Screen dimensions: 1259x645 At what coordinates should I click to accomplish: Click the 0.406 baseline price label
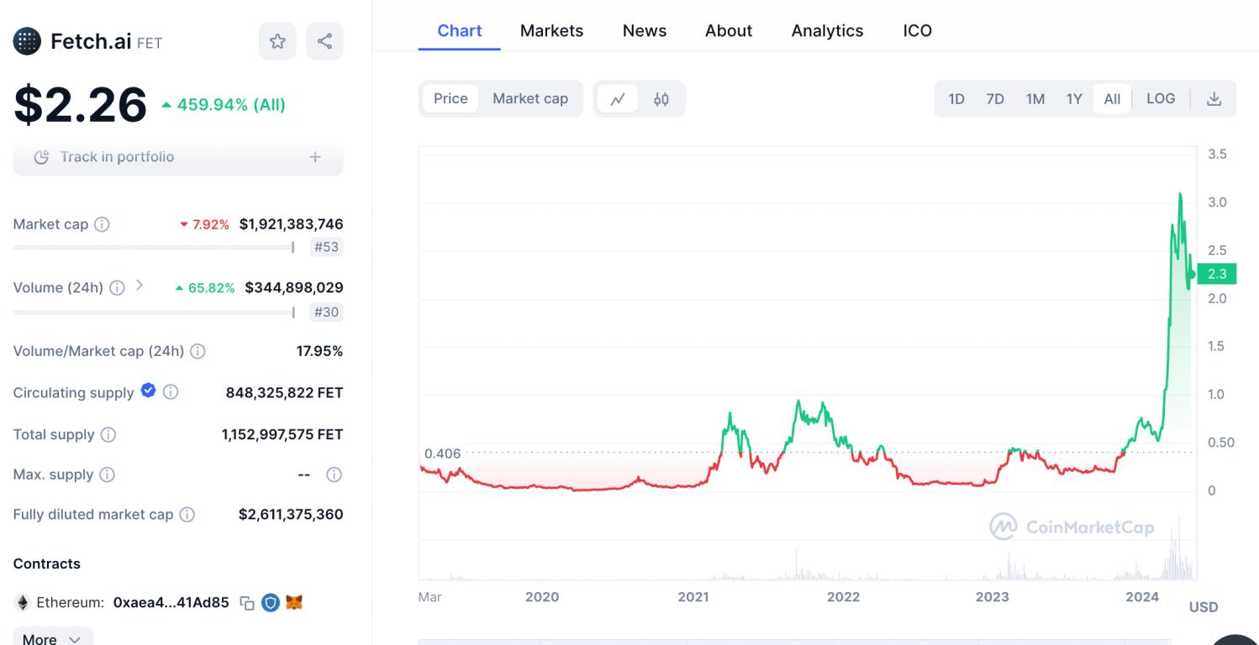[442, 454]
